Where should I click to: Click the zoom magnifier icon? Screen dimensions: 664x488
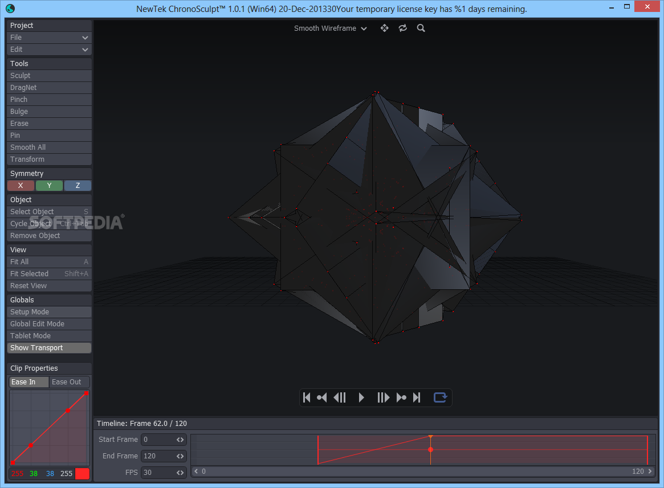(421, 28)
